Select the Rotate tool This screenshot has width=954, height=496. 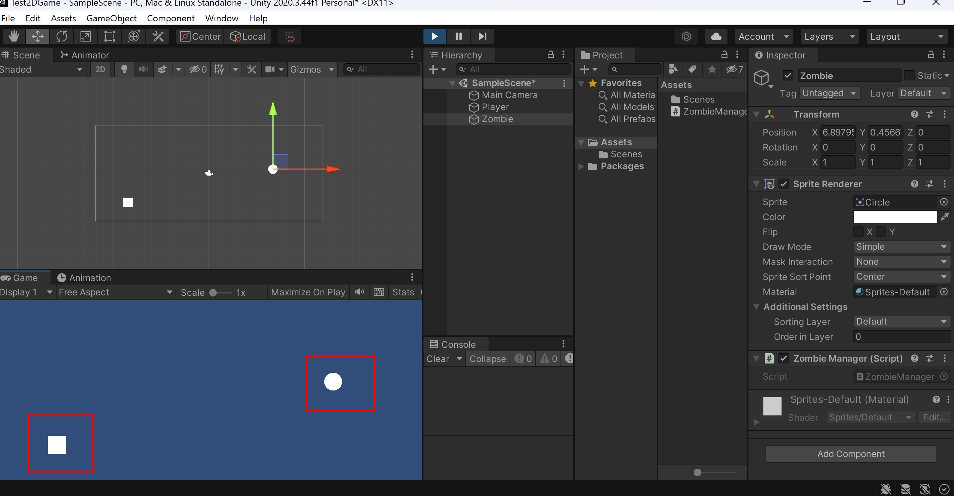pos(62,36)
